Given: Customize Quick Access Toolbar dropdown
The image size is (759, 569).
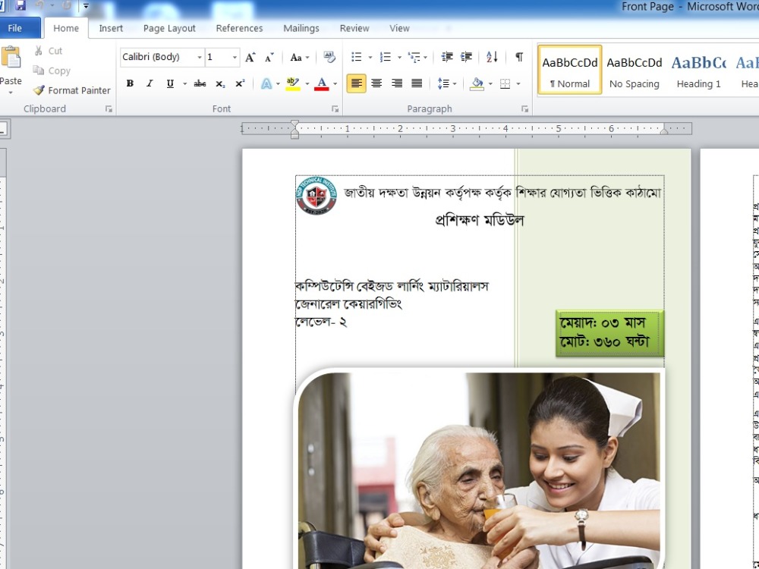Looking at the screenshot, I should (x=86, y=6).
